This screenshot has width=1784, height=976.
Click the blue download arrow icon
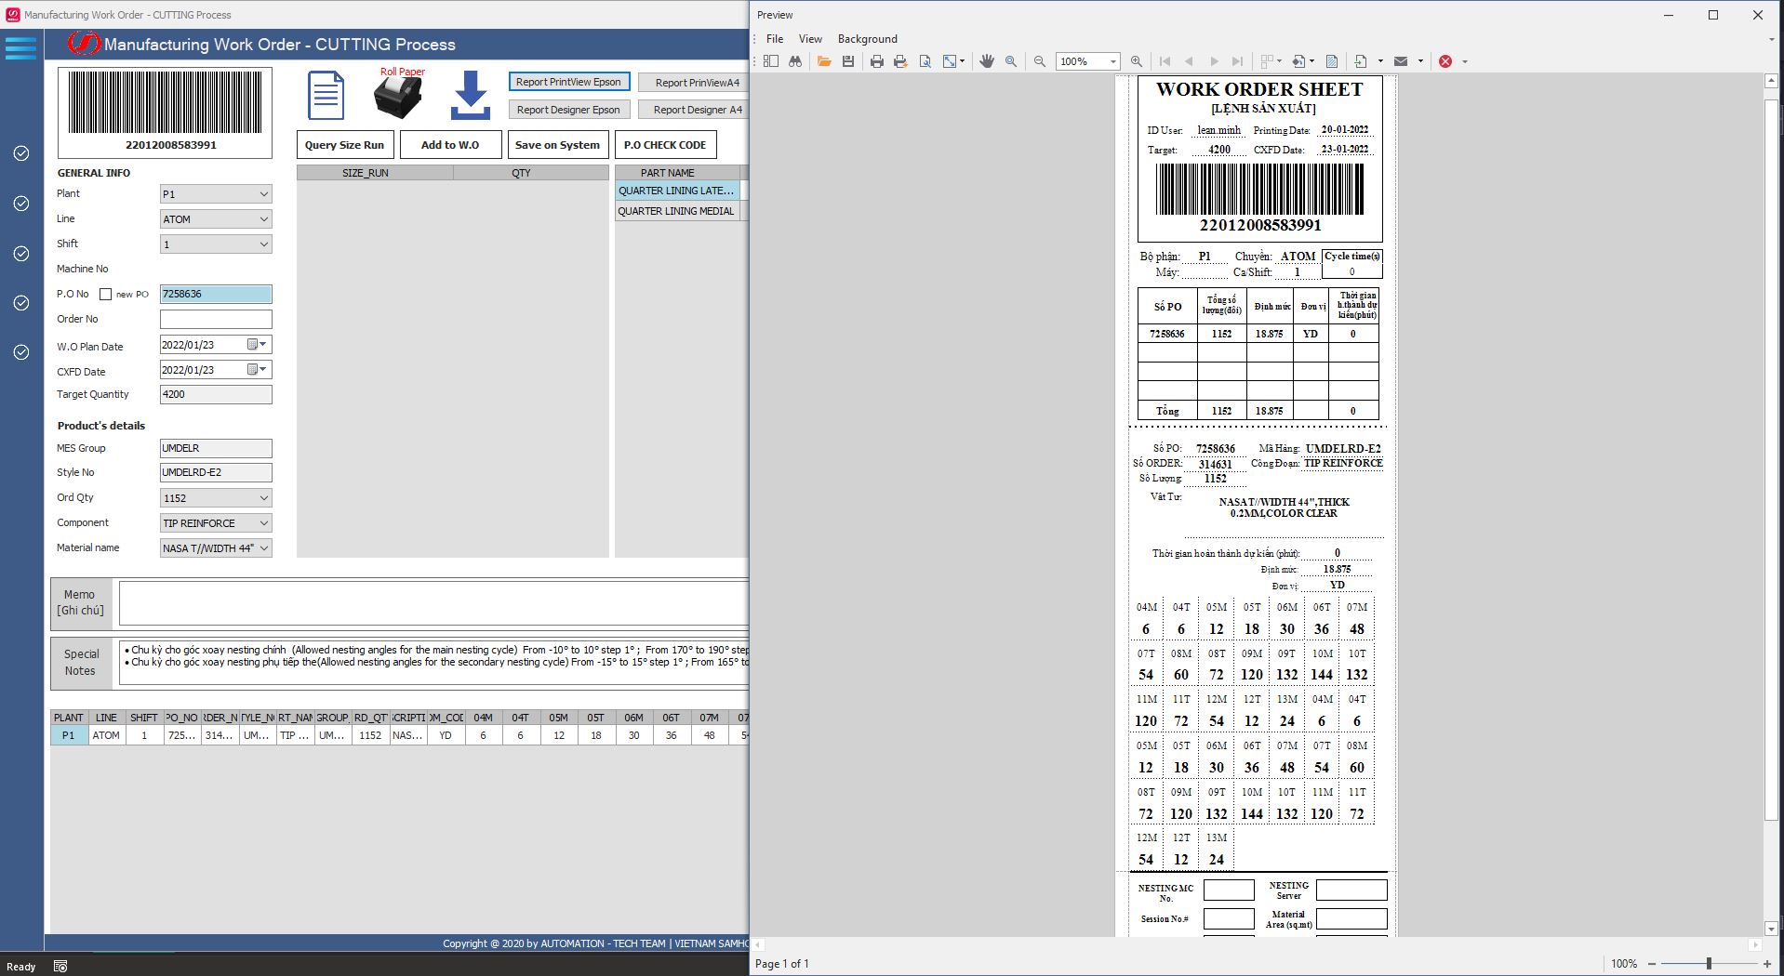[x=470, y=96]
